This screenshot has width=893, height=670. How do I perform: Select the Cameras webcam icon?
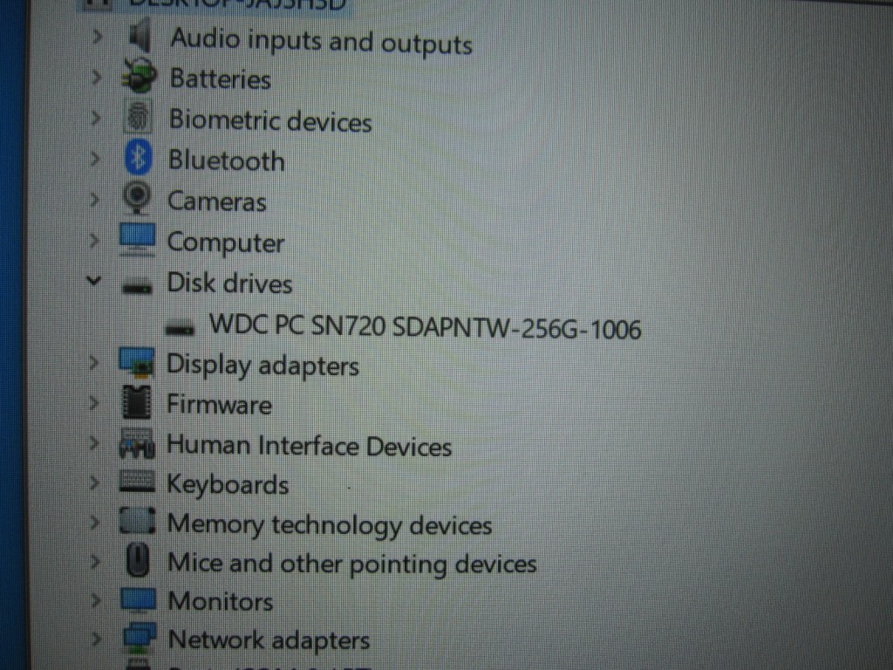coord(137,198)
